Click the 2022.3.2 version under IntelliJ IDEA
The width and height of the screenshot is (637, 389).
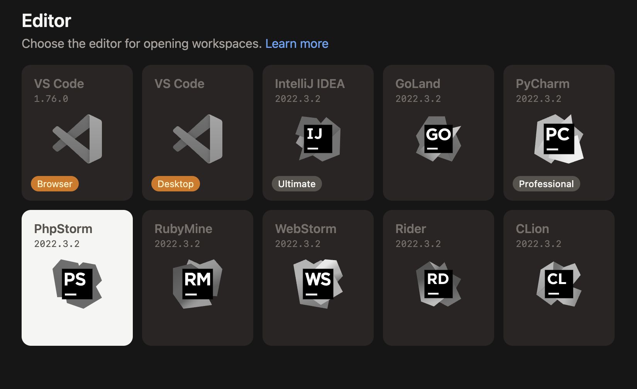pos(298,99)
